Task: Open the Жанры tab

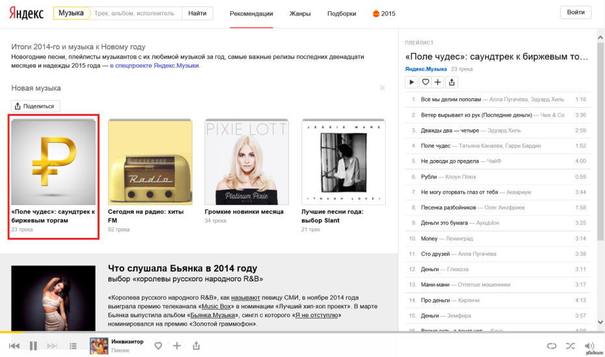Action: point(300,14)
